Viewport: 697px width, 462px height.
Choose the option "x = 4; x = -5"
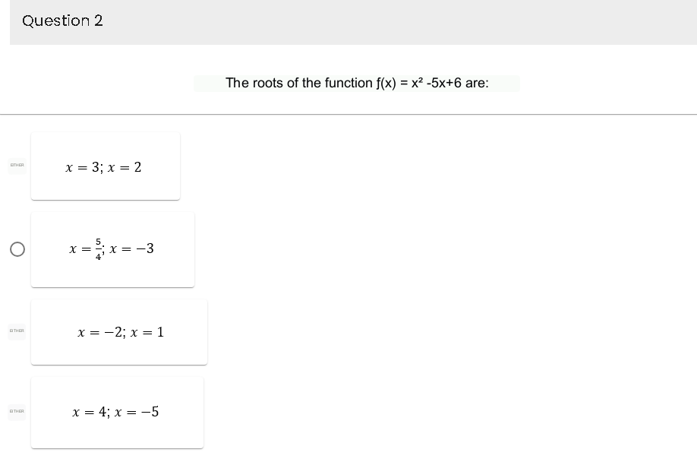tap(117, 412)
